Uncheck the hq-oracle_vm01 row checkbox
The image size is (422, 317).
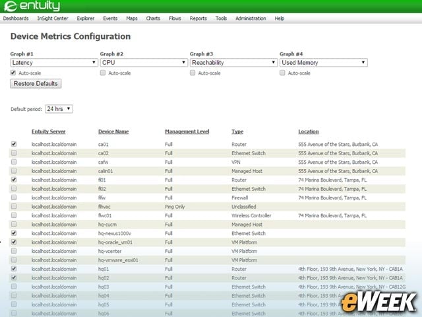click(14, 242)
